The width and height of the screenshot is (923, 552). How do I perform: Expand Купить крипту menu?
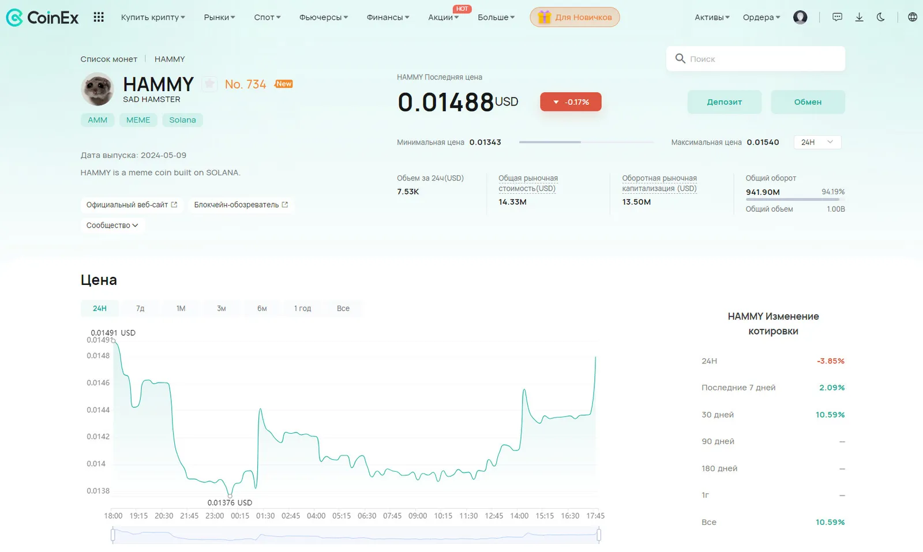(153, 17)
